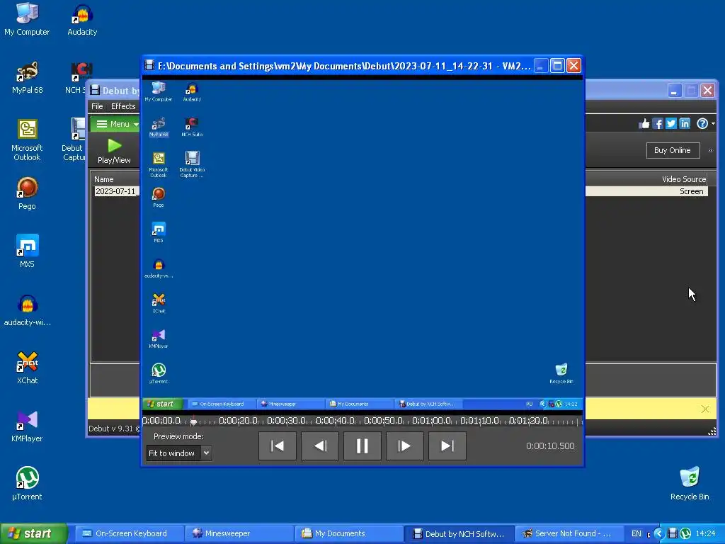Screen dimensions: 725x544
Task: Click the Debut v 9.31 status bar text
Action: click(x=114, y=429)
